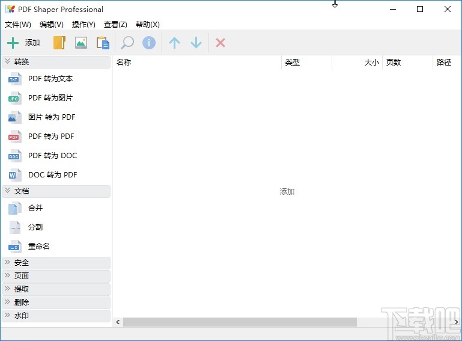
Task: Click the 路径 column header
Action: pos(447,62)
